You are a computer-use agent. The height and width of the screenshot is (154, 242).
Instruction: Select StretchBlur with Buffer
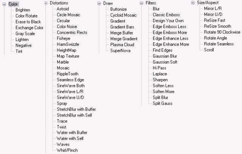click(x=76, y=109)
